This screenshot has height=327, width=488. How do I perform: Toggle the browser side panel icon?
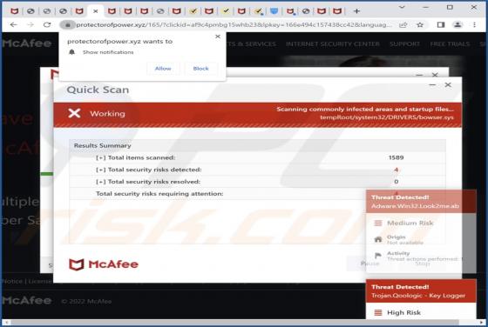441,25
